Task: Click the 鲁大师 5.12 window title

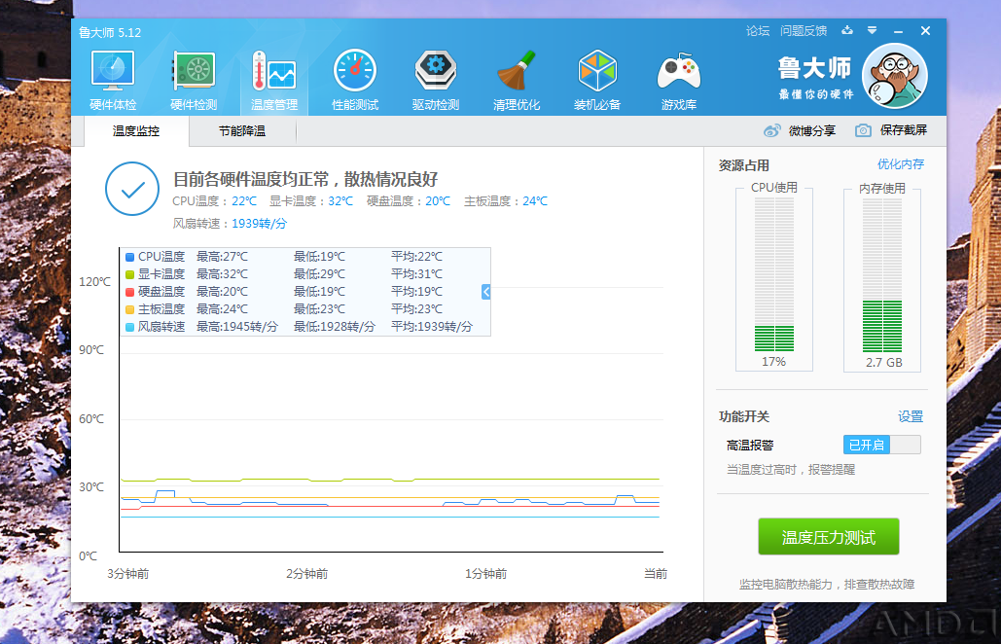Action: point(110,32)
